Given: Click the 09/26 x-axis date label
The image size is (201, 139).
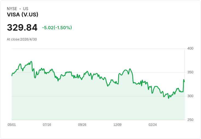Looking at the screenshot, I should coord(82,125).
